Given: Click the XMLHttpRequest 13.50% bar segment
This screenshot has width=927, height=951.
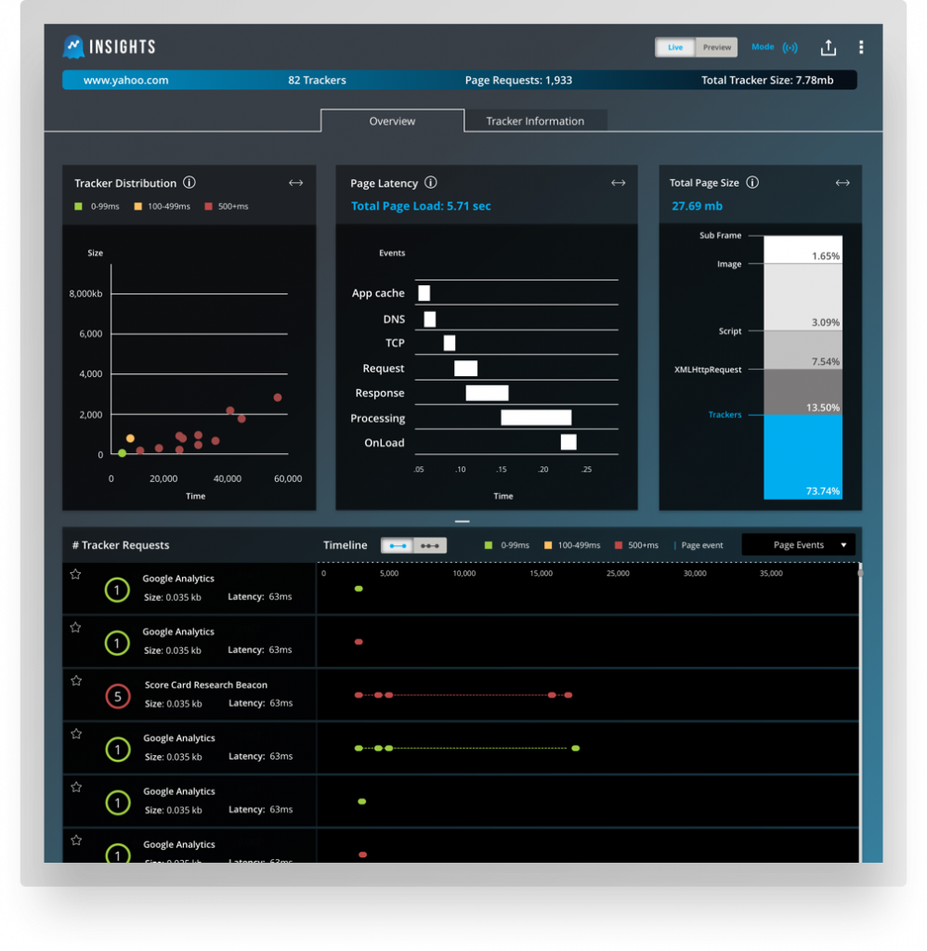Looking at the screenshot, I should [803, 392].
